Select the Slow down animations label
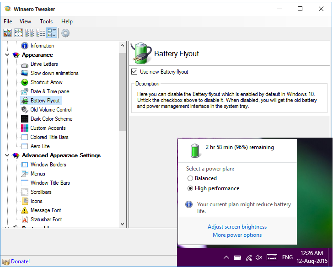This screenshot has width=333, height=267. click(x=54, y=73)
